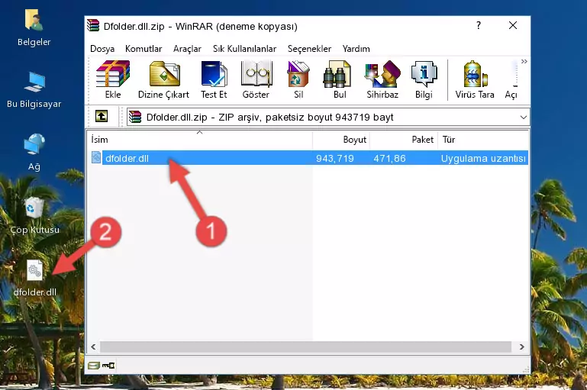The height and width of the screenshot is (390, 587).
Task: Sort by the İsim column header
Action: click(x=200, y=140)
